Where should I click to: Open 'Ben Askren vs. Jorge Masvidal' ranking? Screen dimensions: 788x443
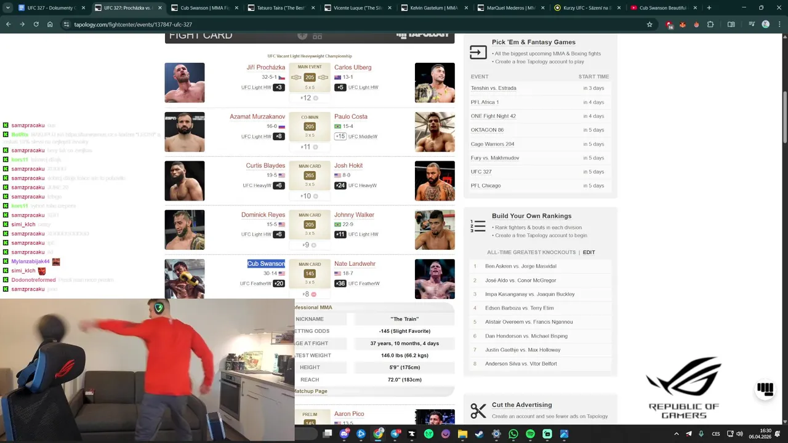521,266
